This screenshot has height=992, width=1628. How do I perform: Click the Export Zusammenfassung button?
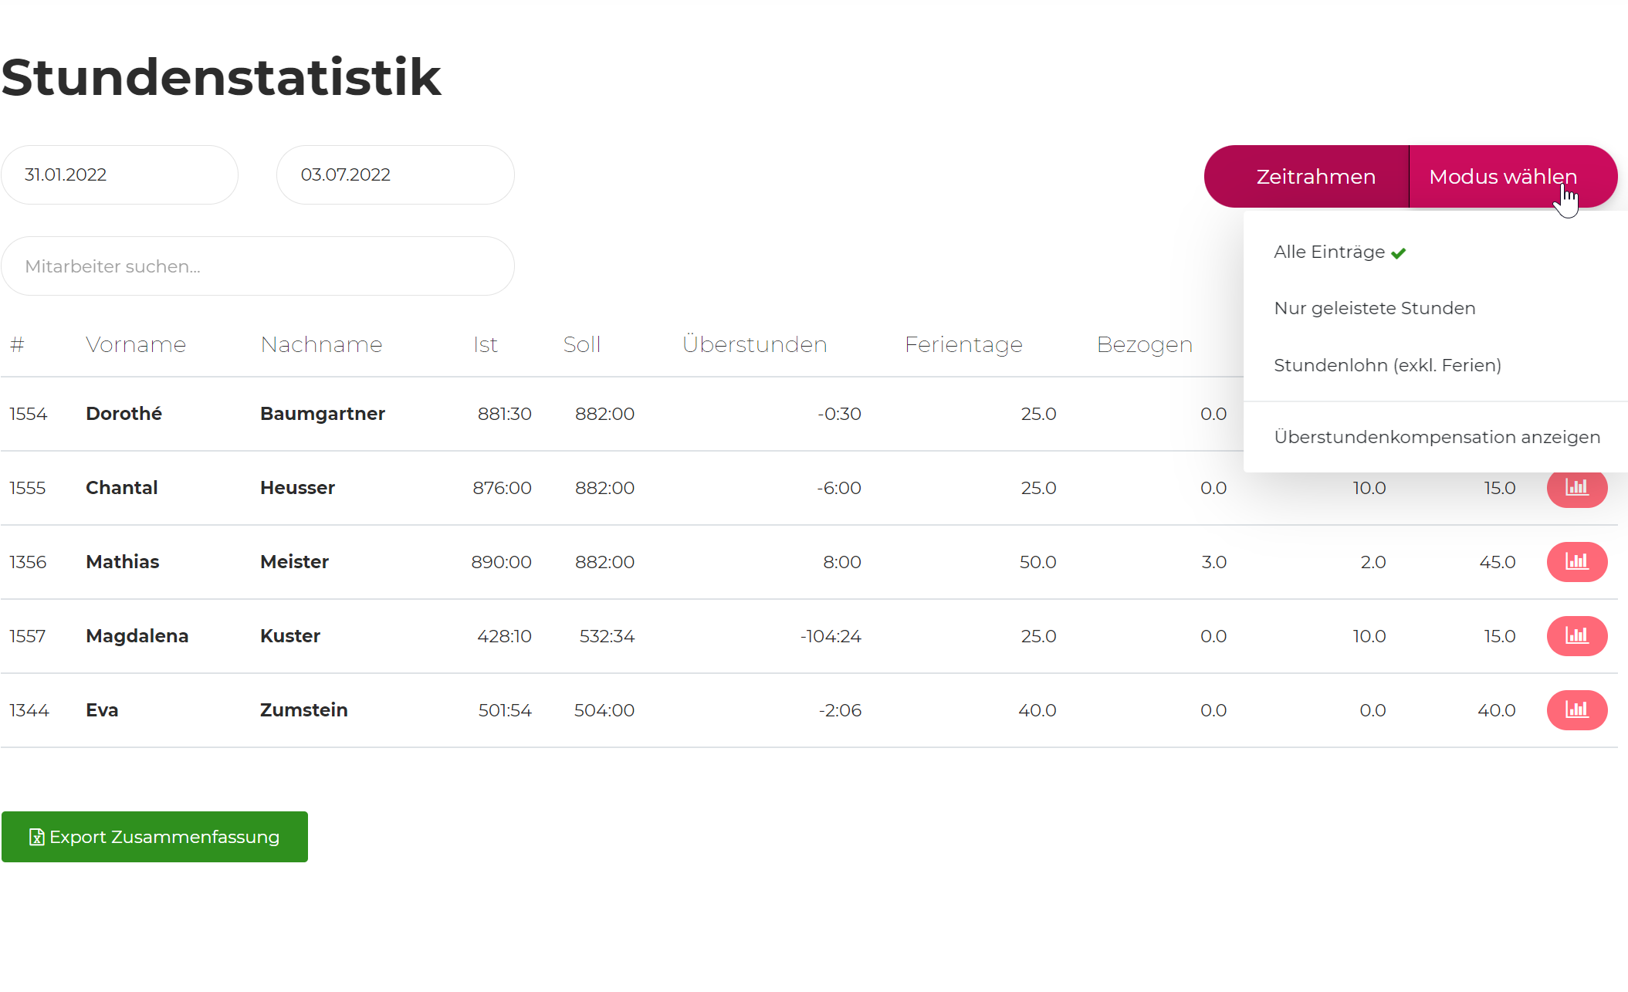point(154,837)
